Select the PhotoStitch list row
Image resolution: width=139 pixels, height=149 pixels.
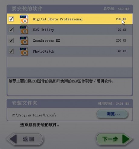[x=70, y=51]
